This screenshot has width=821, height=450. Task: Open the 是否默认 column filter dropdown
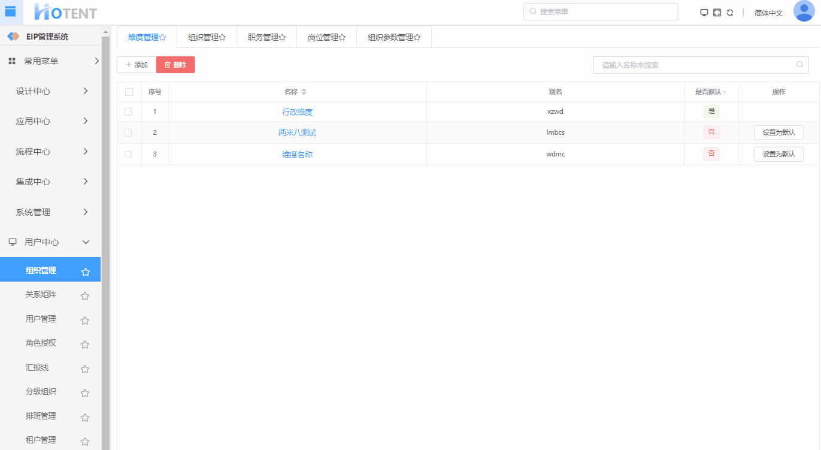(x=725, y=92)
